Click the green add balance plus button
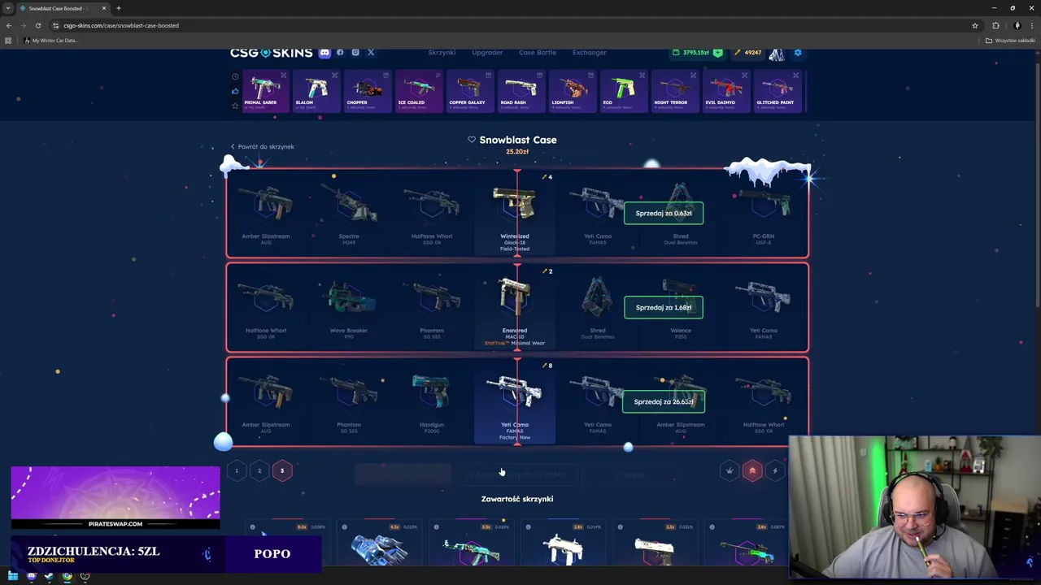The width and height of the screenshot is (1041, 585). click(717, 53)
